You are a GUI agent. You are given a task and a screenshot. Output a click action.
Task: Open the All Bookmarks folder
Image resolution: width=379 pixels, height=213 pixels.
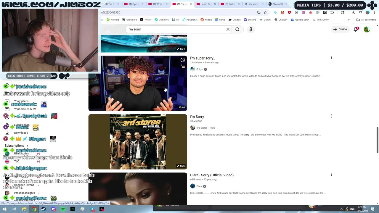[366, 20]
